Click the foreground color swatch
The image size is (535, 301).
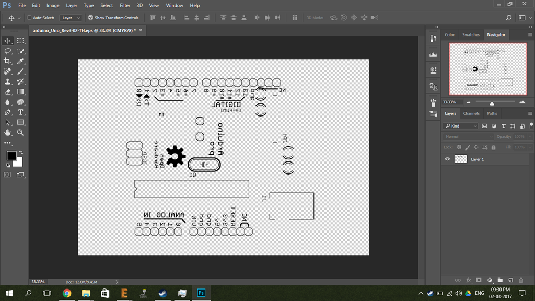pos(11,156)
